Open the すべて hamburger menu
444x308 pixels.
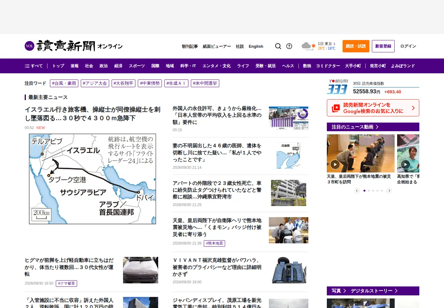click(34, 66)
